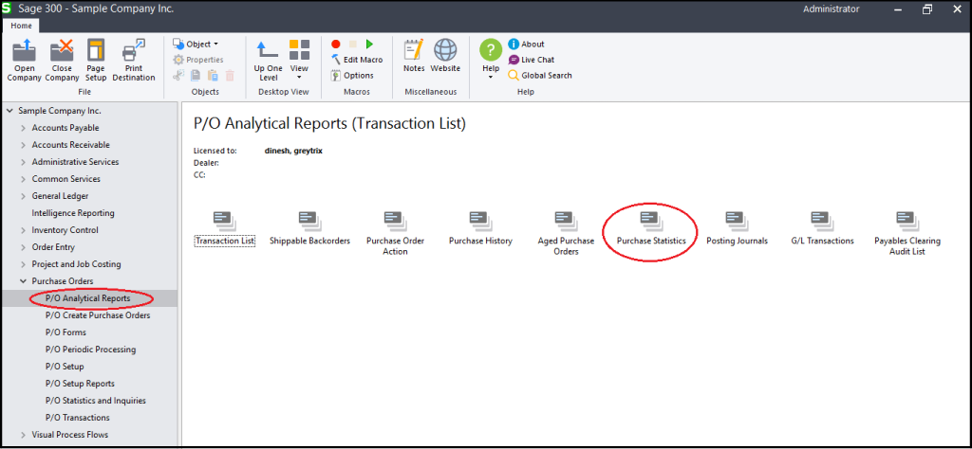Open About
Image resolution: width=972 pixels, height=449 pixels.
(526, 44)
